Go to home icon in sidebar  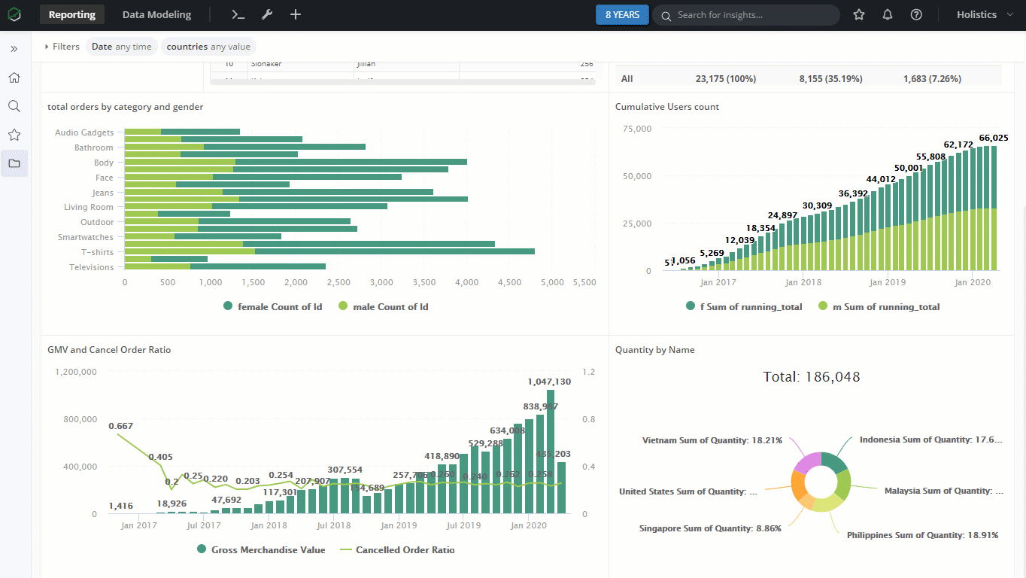[x=14, y=78]
